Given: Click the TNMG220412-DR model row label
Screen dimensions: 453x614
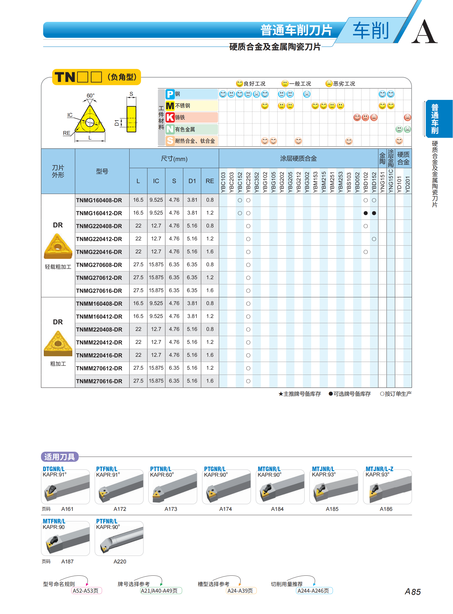Looking at the screenshot, I should click(x=99, y=239).
